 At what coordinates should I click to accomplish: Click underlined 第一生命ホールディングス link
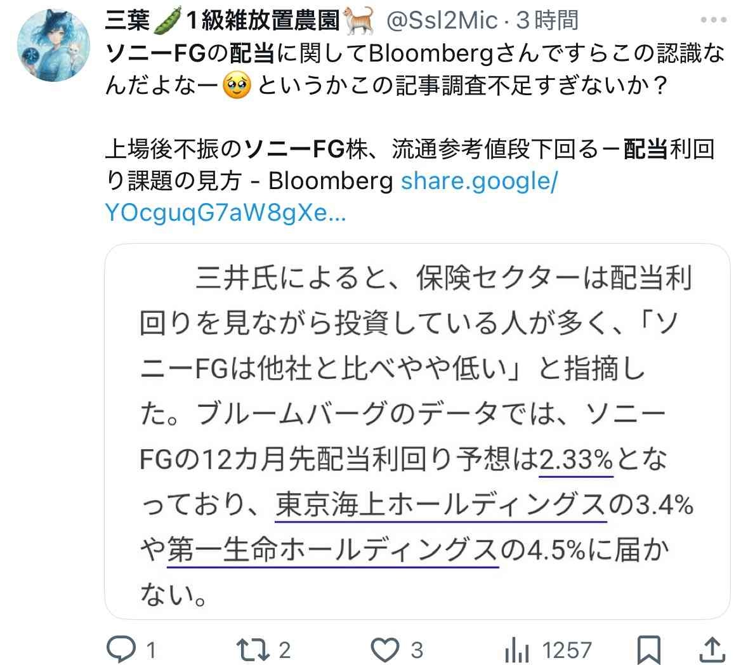click(x=332, y=550)
